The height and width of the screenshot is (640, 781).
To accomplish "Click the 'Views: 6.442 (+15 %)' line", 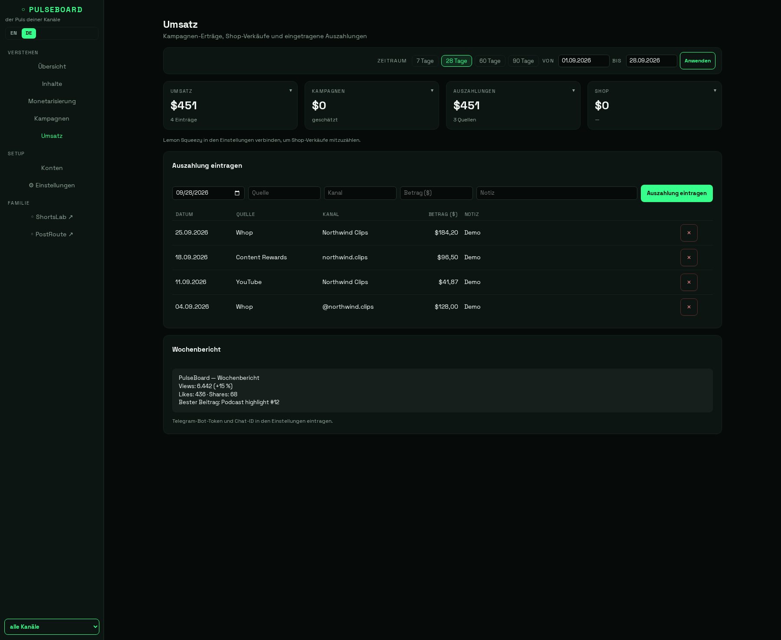I will [x=206, y=386].
